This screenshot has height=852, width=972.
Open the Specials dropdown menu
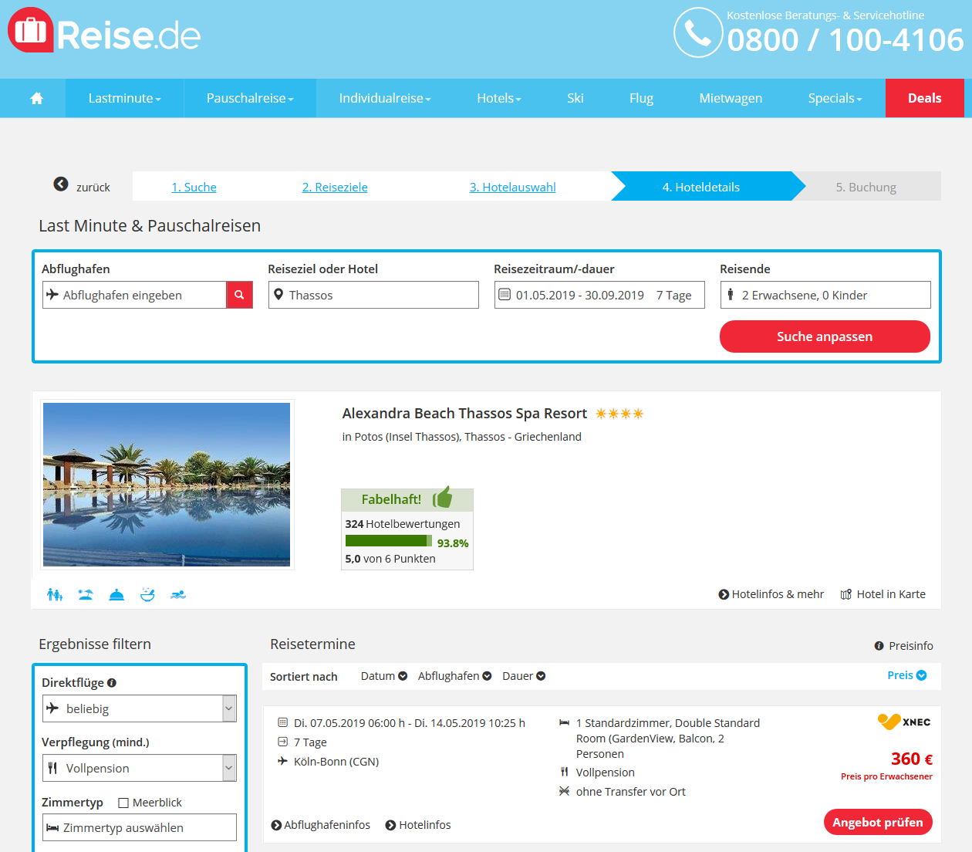tap(835, 98)
